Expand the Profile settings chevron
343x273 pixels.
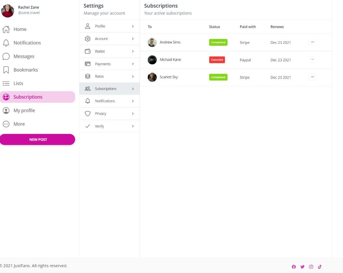[x=133, y=26]
